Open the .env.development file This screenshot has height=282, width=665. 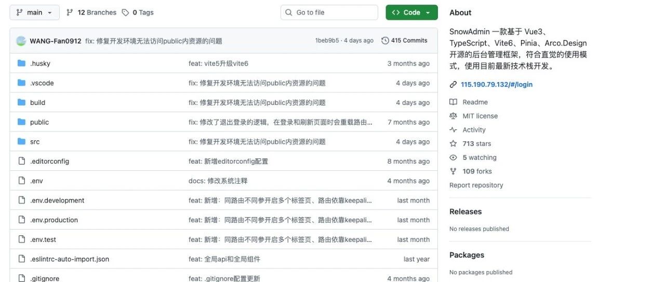click(57, 200)
